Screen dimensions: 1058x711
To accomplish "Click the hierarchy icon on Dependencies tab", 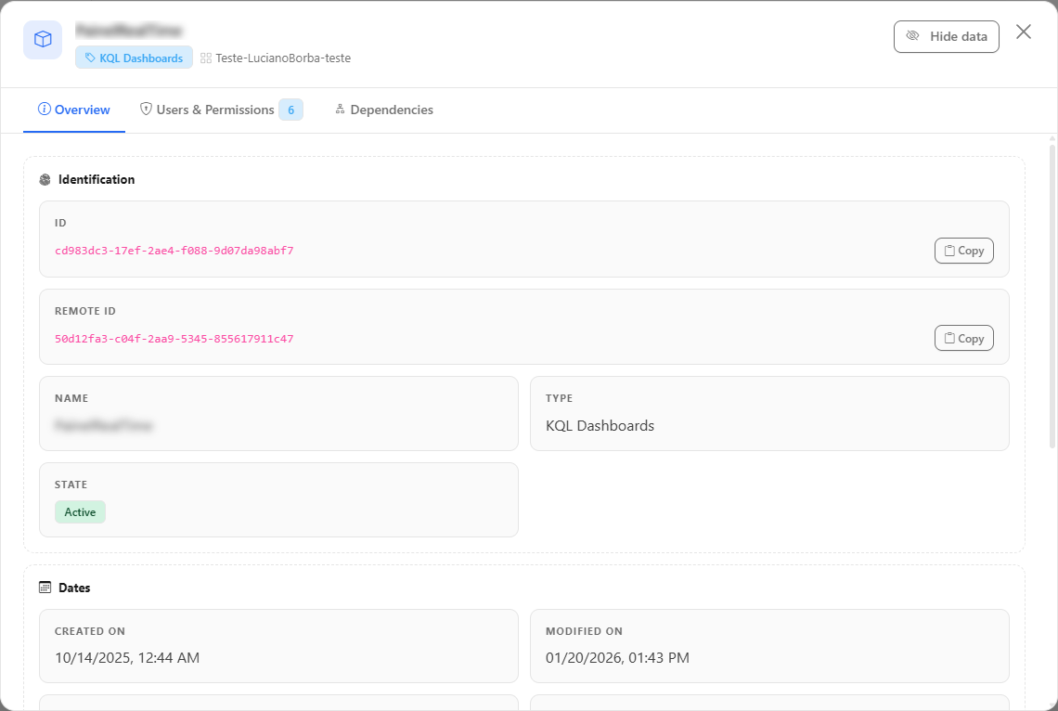I will pyautogui.click(x=340, y=109).
